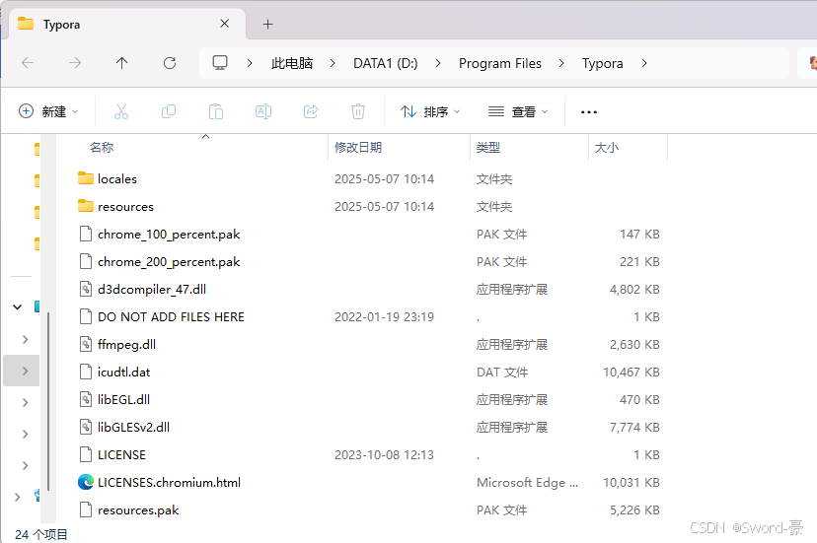Click the Share icon in toolbar

coord(311,111)
